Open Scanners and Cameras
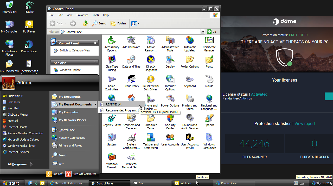The height and width of the screenshot is (186, 333). pyautogui.click(x=131, y=122)
